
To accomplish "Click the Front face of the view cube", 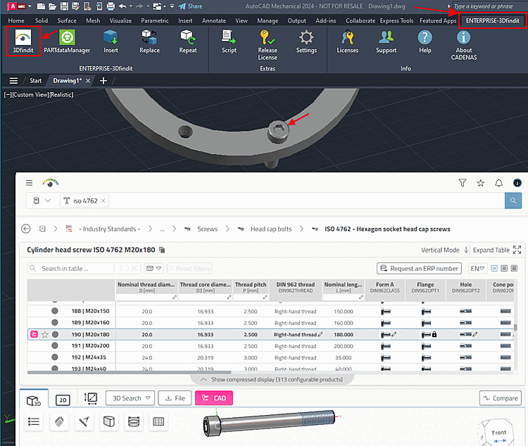I will tap(498, 432).
